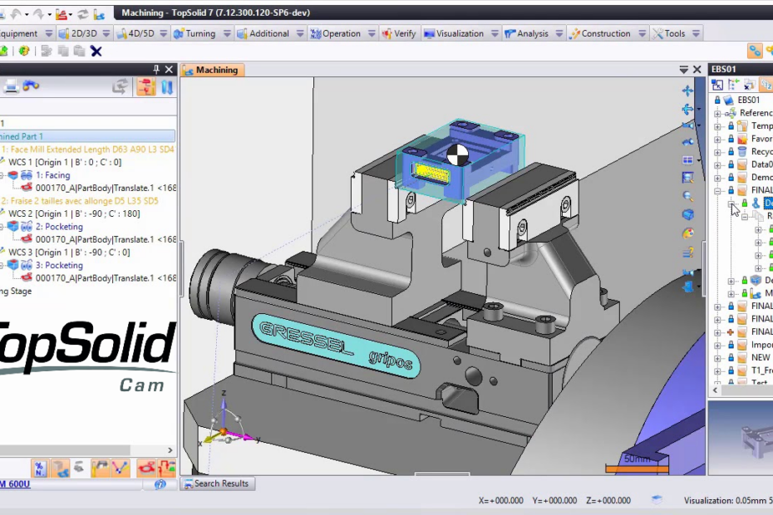Click the multi-viewport layout icon in view toolbar
Viewport: 773px width, 515px height.
[x=687, y=159]
